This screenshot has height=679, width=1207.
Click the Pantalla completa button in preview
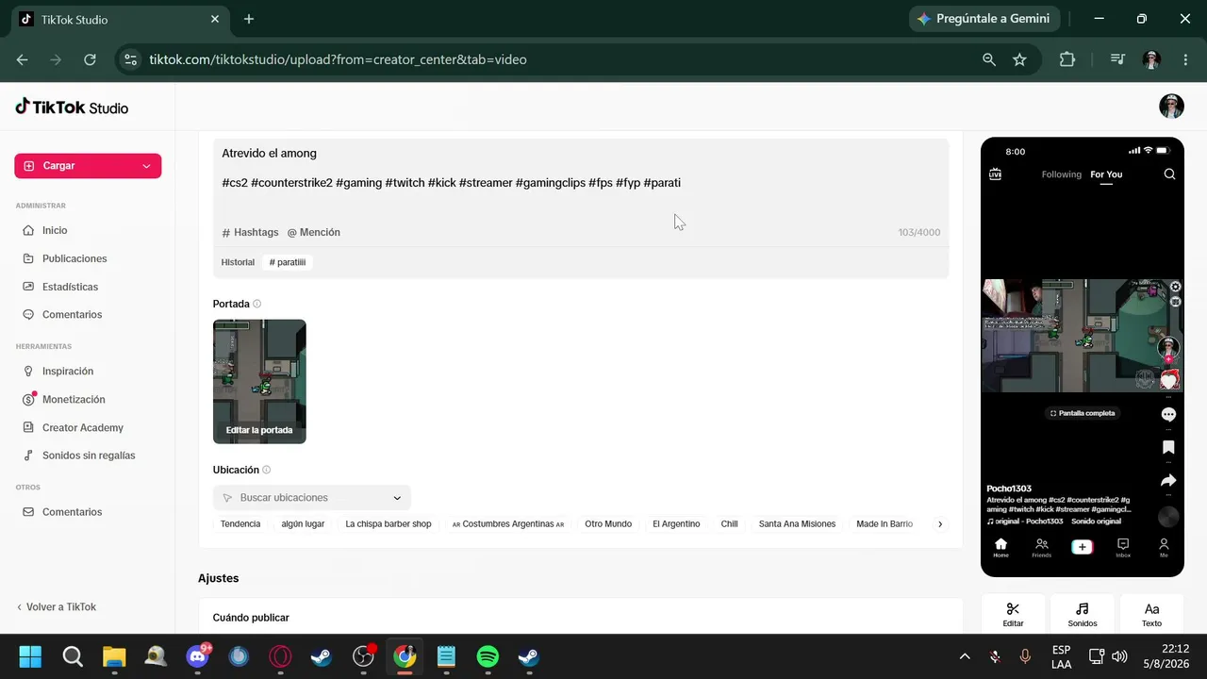(x=1083, y=413)
